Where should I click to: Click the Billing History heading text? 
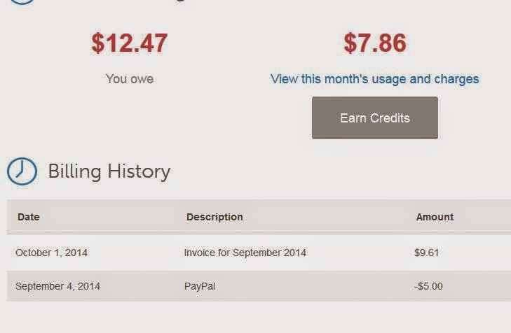click(109, 171)
